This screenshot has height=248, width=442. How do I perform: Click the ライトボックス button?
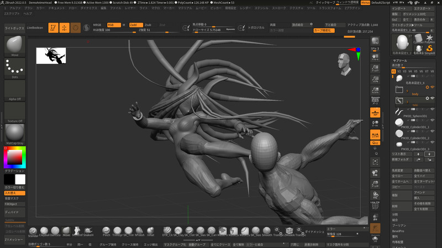point(14,27)
